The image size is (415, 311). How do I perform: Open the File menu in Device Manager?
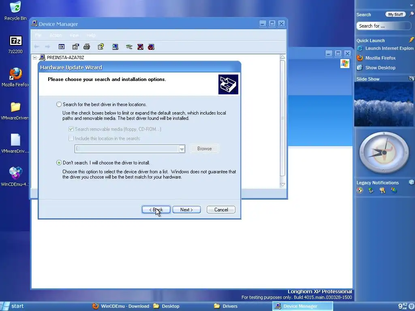(x=38, y=35)
